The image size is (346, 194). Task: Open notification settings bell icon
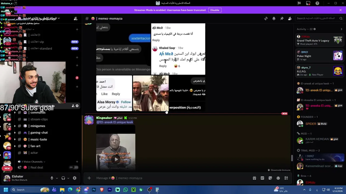(x=274, y=18)
